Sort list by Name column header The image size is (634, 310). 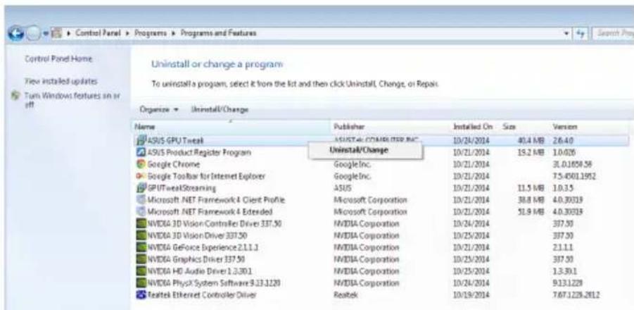pyautogui.click(x=231, y=127)
